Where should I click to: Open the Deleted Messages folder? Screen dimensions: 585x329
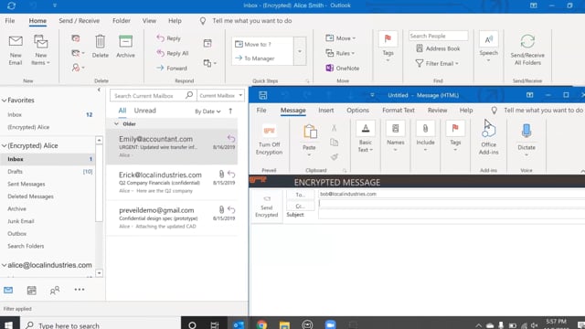click(30, 196)
